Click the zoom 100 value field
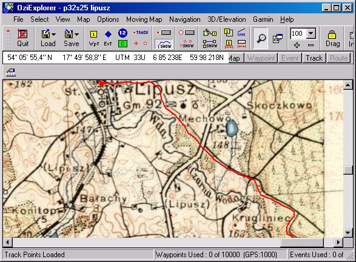The height and width of the screenshot is (262, 356). pyautogui.click(x=298, y=33)
